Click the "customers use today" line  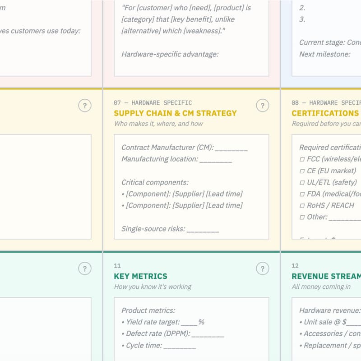[x=40, y=31]
